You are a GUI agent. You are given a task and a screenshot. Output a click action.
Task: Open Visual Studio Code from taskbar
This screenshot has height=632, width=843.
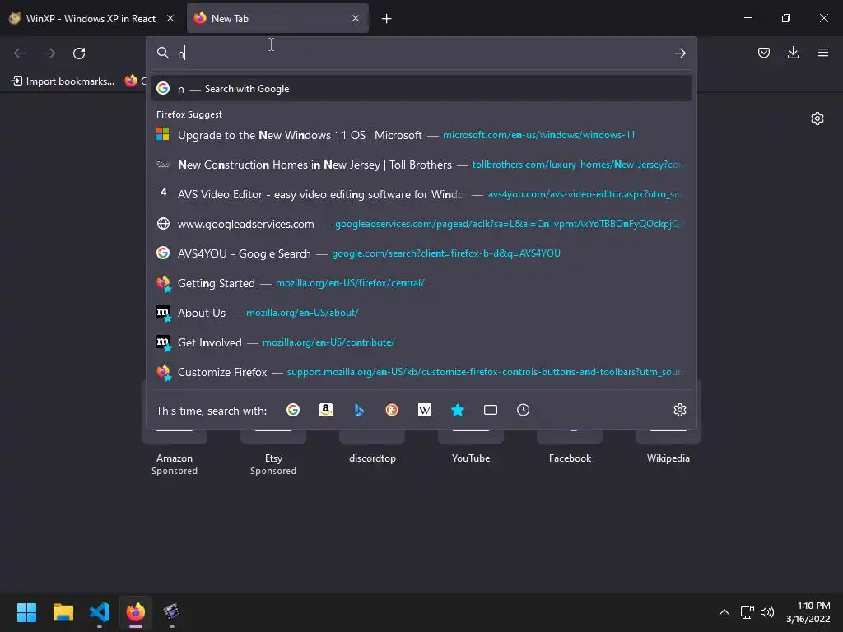(100, 612)
